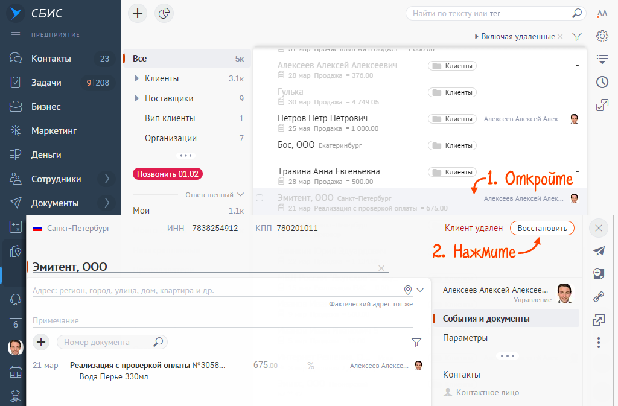Click the paper plane send icon
This screenshot has width=618, height=406.
[599, 251]
